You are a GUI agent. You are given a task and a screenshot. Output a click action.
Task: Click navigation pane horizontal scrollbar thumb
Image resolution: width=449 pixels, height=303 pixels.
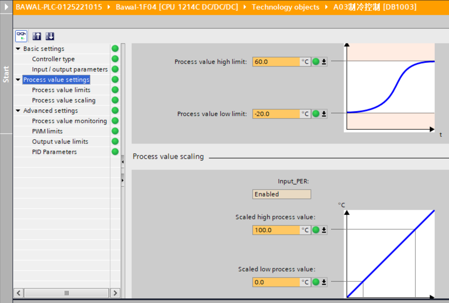pos(66,293)
